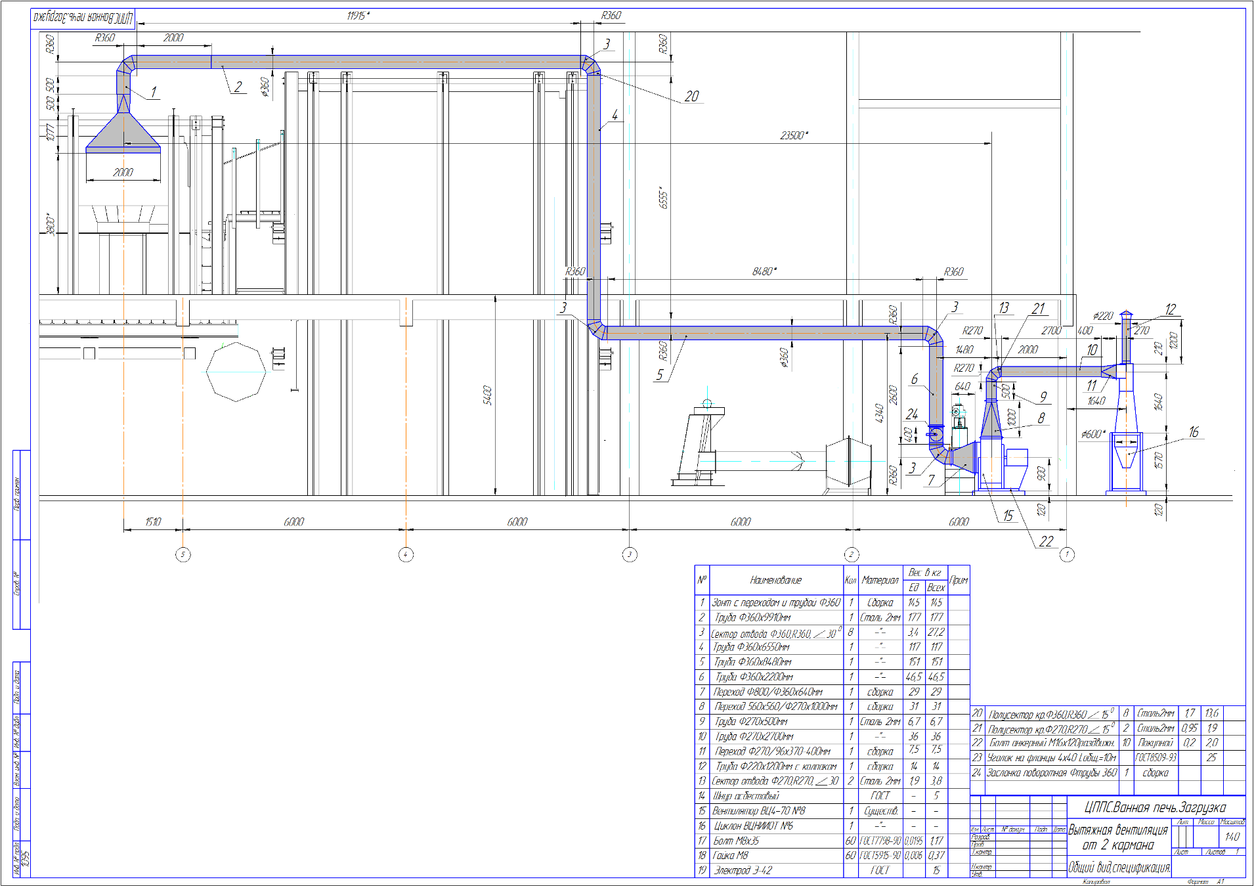This screenshot has height=886, width=1254.
Task: Click dimension '11915*' at top
Action: (x=358, y=15)
